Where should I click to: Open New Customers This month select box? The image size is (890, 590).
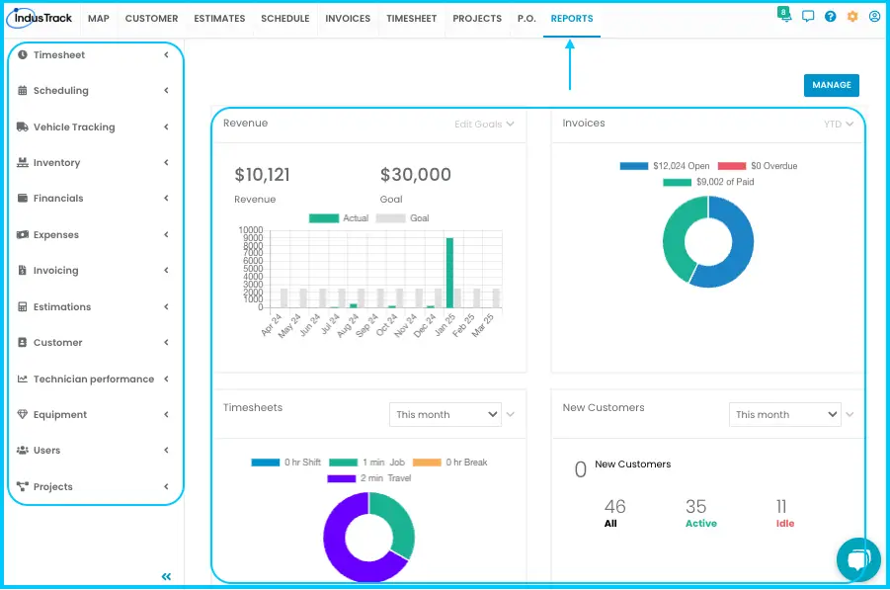pyautogui.click(x=785, y=414)
